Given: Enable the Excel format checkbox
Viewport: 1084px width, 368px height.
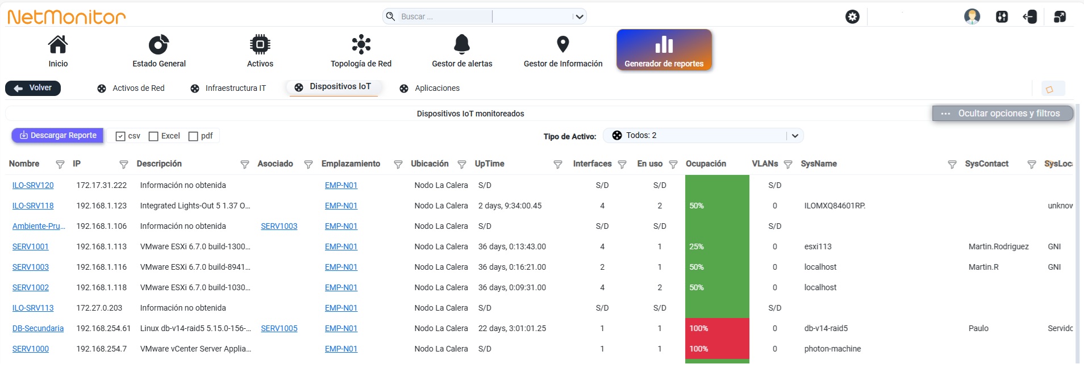Looking at the screenshot, I should (x=153, y=136).
